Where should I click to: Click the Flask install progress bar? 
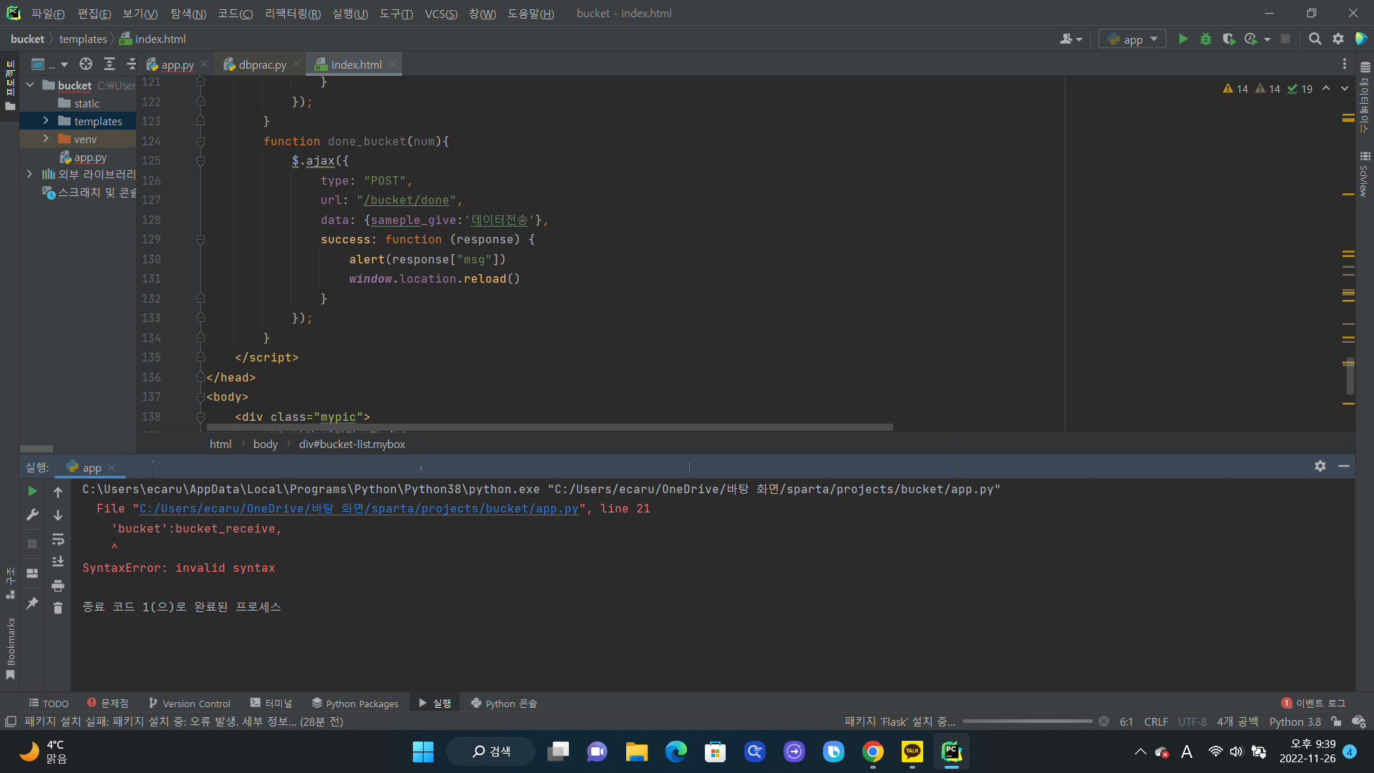click(x=1028, y=721)
